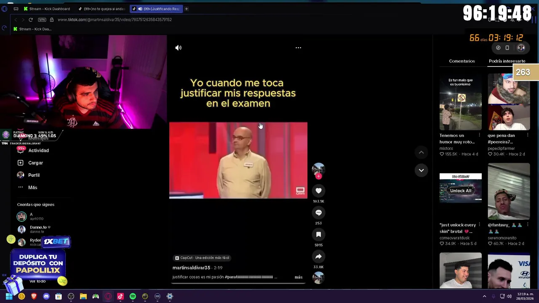Open mixtorx creator name
The height and width of the screenshot is (303, 539).
coord(446,149)
